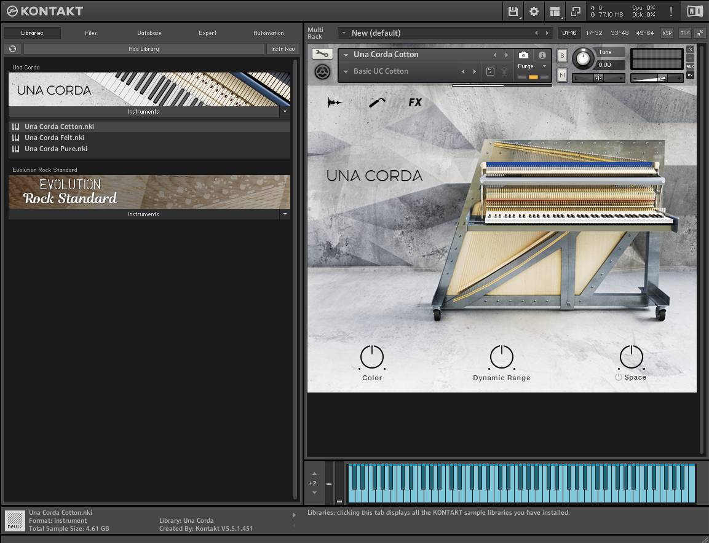Open the Una Corda library options arrow
This screenshot has height=543, width=709.
285,112
